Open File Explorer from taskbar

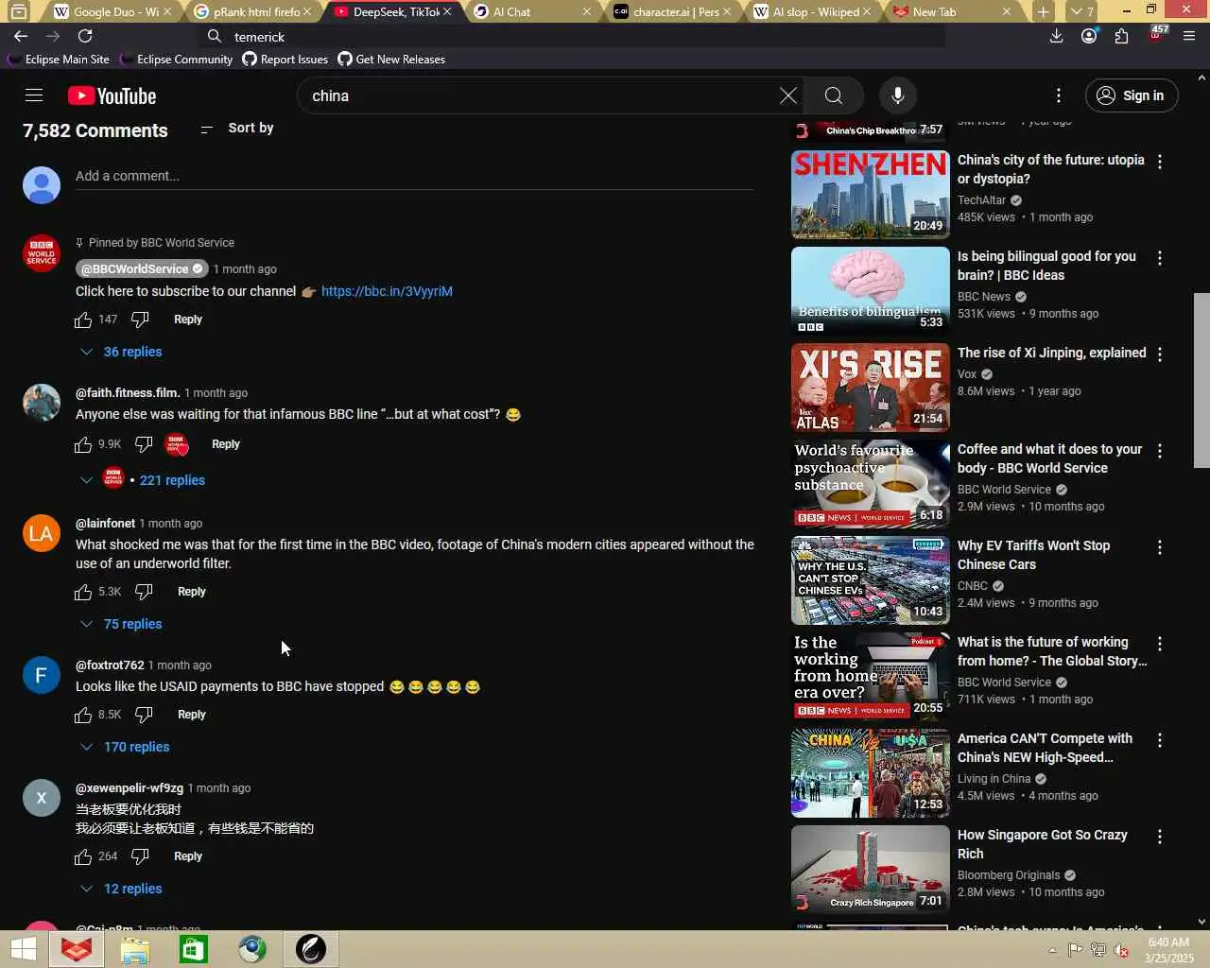[135, 949]
